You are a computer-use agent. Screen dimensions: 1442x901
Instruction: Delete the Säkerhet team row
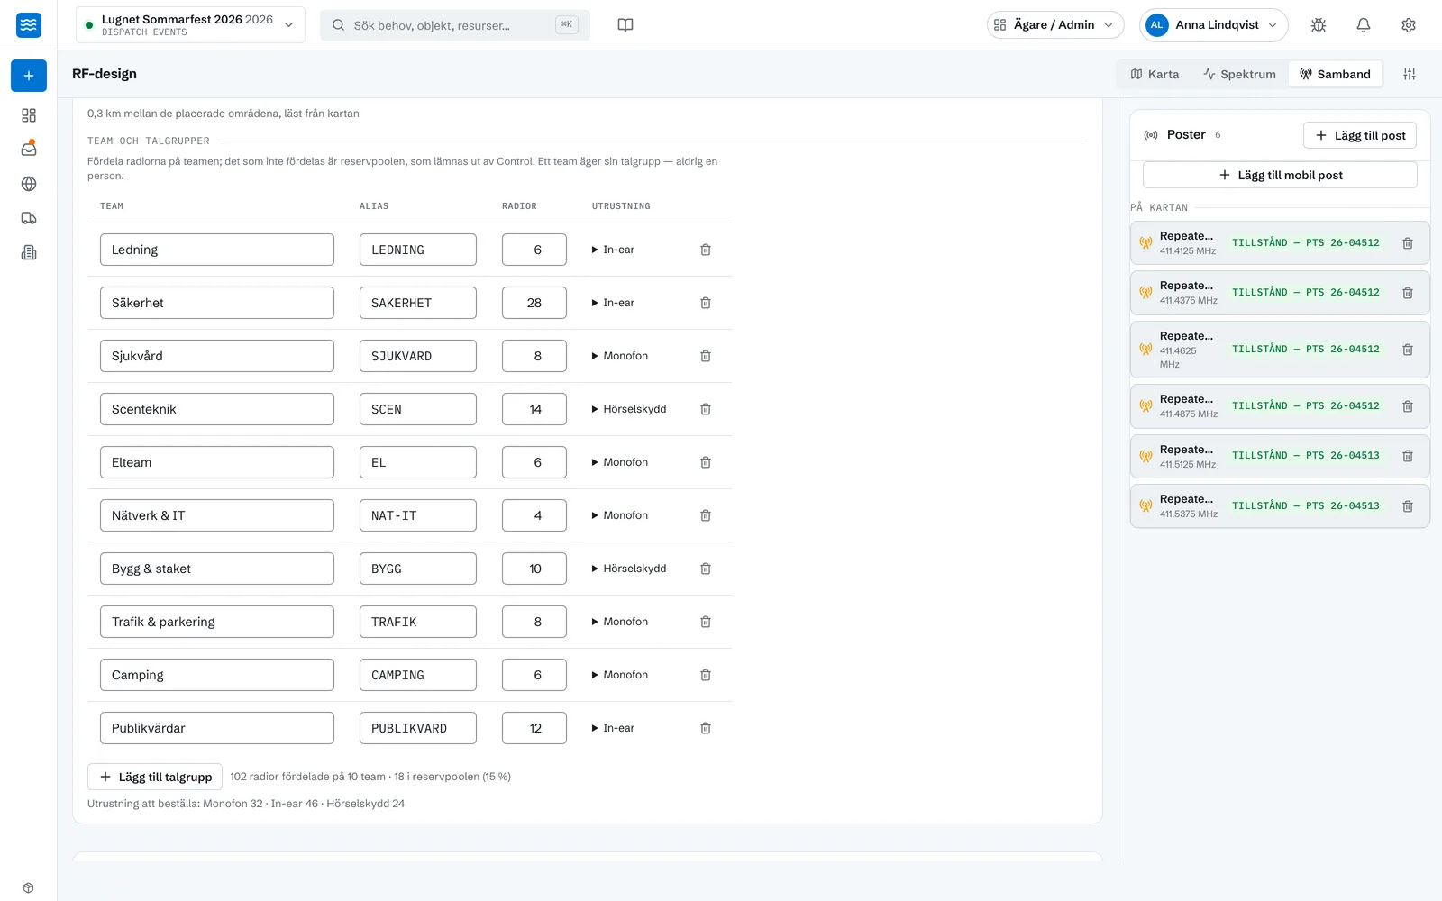(x=706, y=303)
